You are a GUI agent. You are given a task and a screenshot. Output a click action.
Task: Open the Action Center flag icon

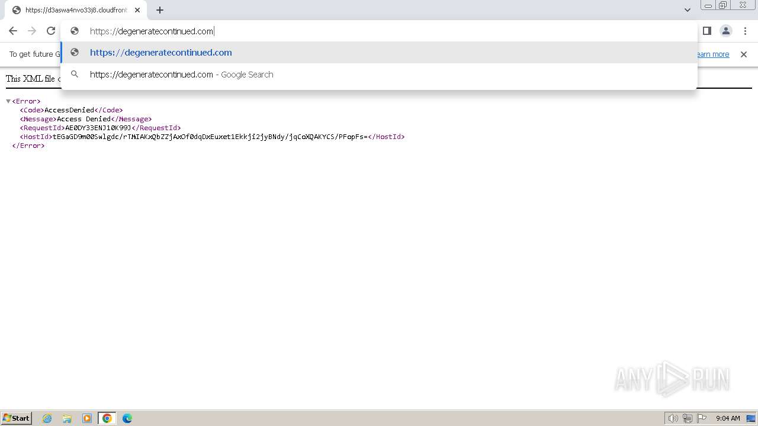pyautogui.click(x=702, y=418)
